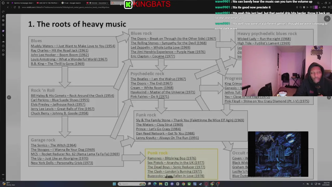Close the lightbox with the X button
This screenshot has width=332, height=187.
(327, 18)
